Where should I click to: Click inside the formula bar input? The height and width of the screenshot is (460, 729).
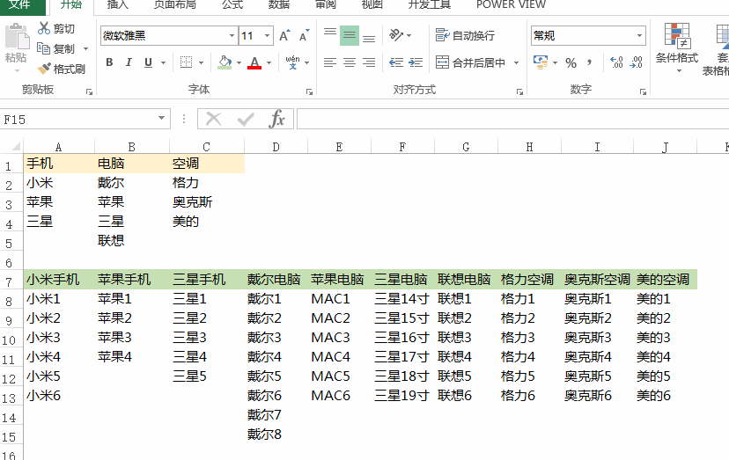pos(512,119)
